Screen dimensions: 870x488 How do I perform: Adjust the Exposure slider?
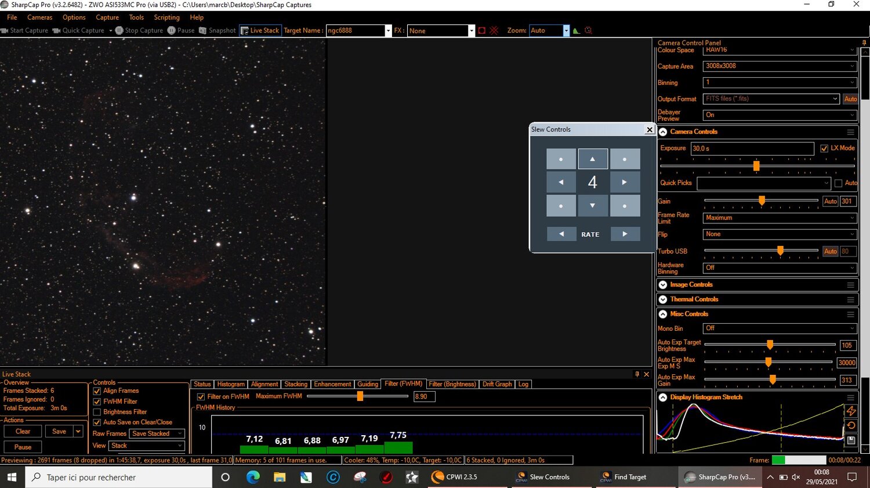pos(756,166)
